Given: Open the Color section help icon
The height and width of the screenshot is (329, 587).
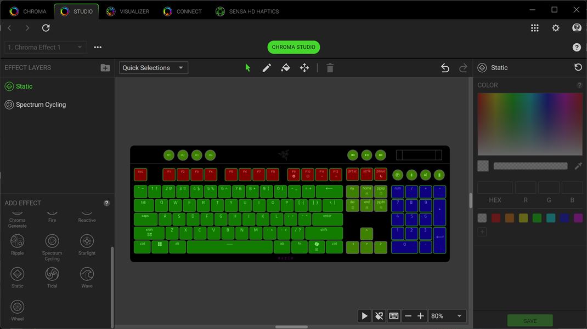Looking at the screenshot, I should click(579, 85).
